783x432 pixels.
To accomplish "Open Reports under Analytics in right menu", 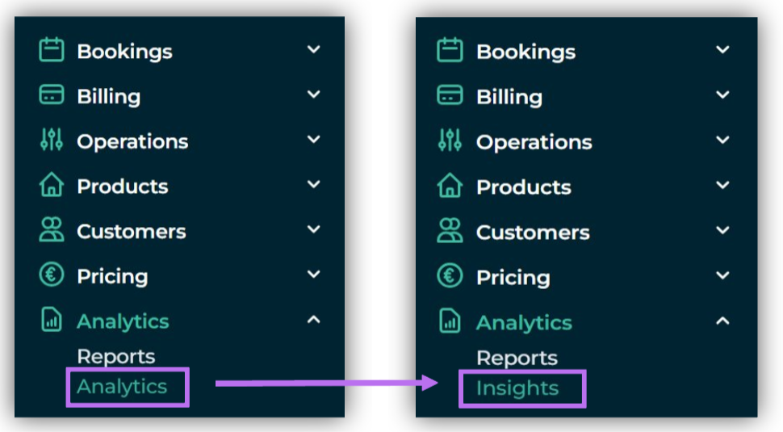I will coord(517,358).
